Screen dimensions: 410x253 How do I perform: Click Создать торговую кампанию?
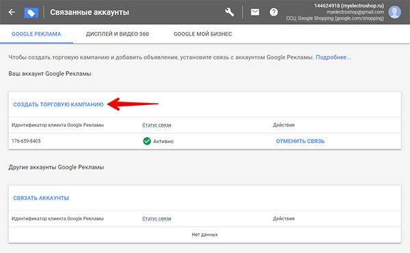[x=58, y=104]
